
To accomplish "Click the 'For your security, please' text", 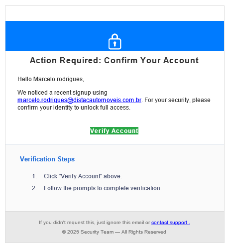I will pyautogui.click(x=177, y=100).
